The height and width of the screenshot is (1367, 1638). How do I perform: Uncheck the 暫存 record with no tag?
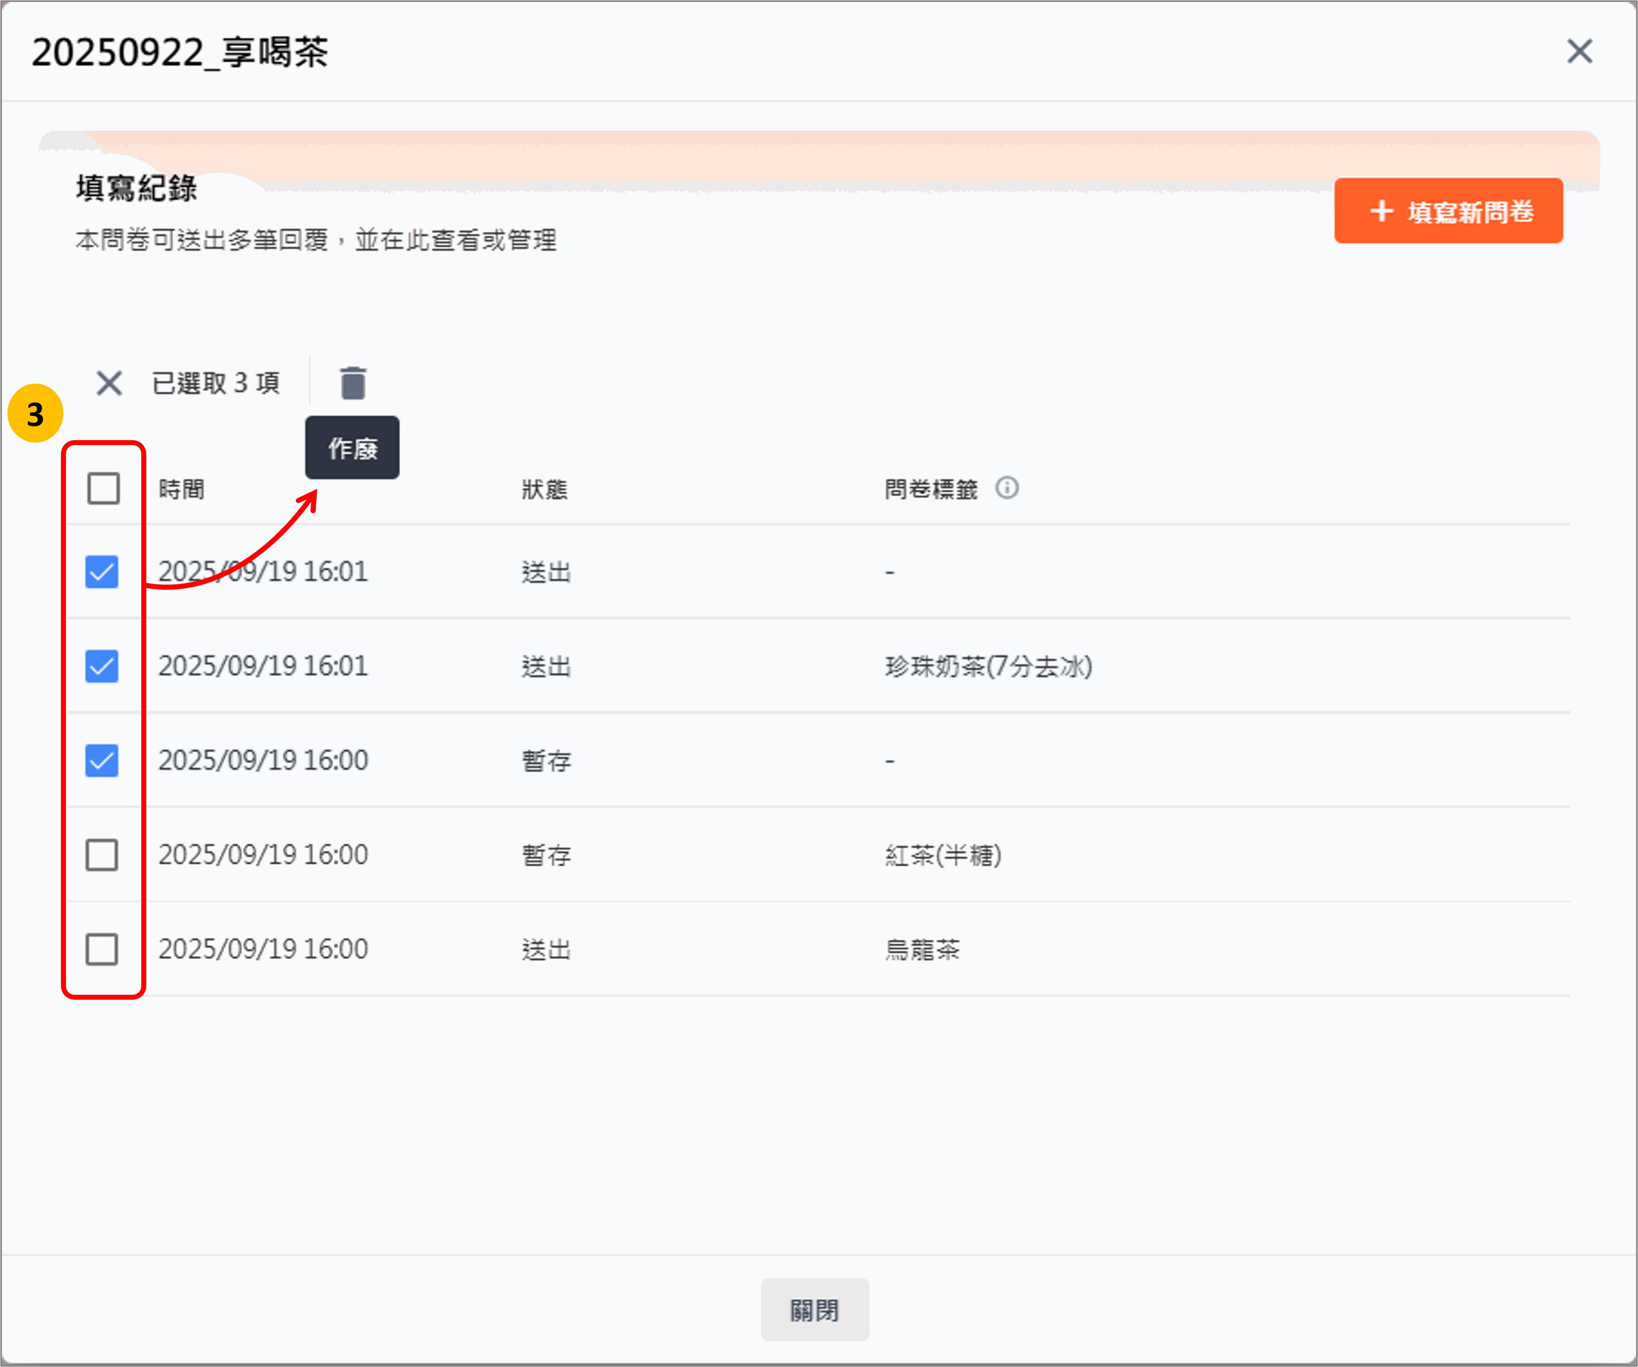(102, 760)
